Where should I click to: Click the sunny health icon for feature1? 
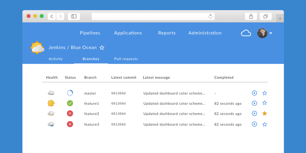point(51,103)
